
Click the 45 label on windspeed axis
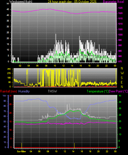(8, 9)
